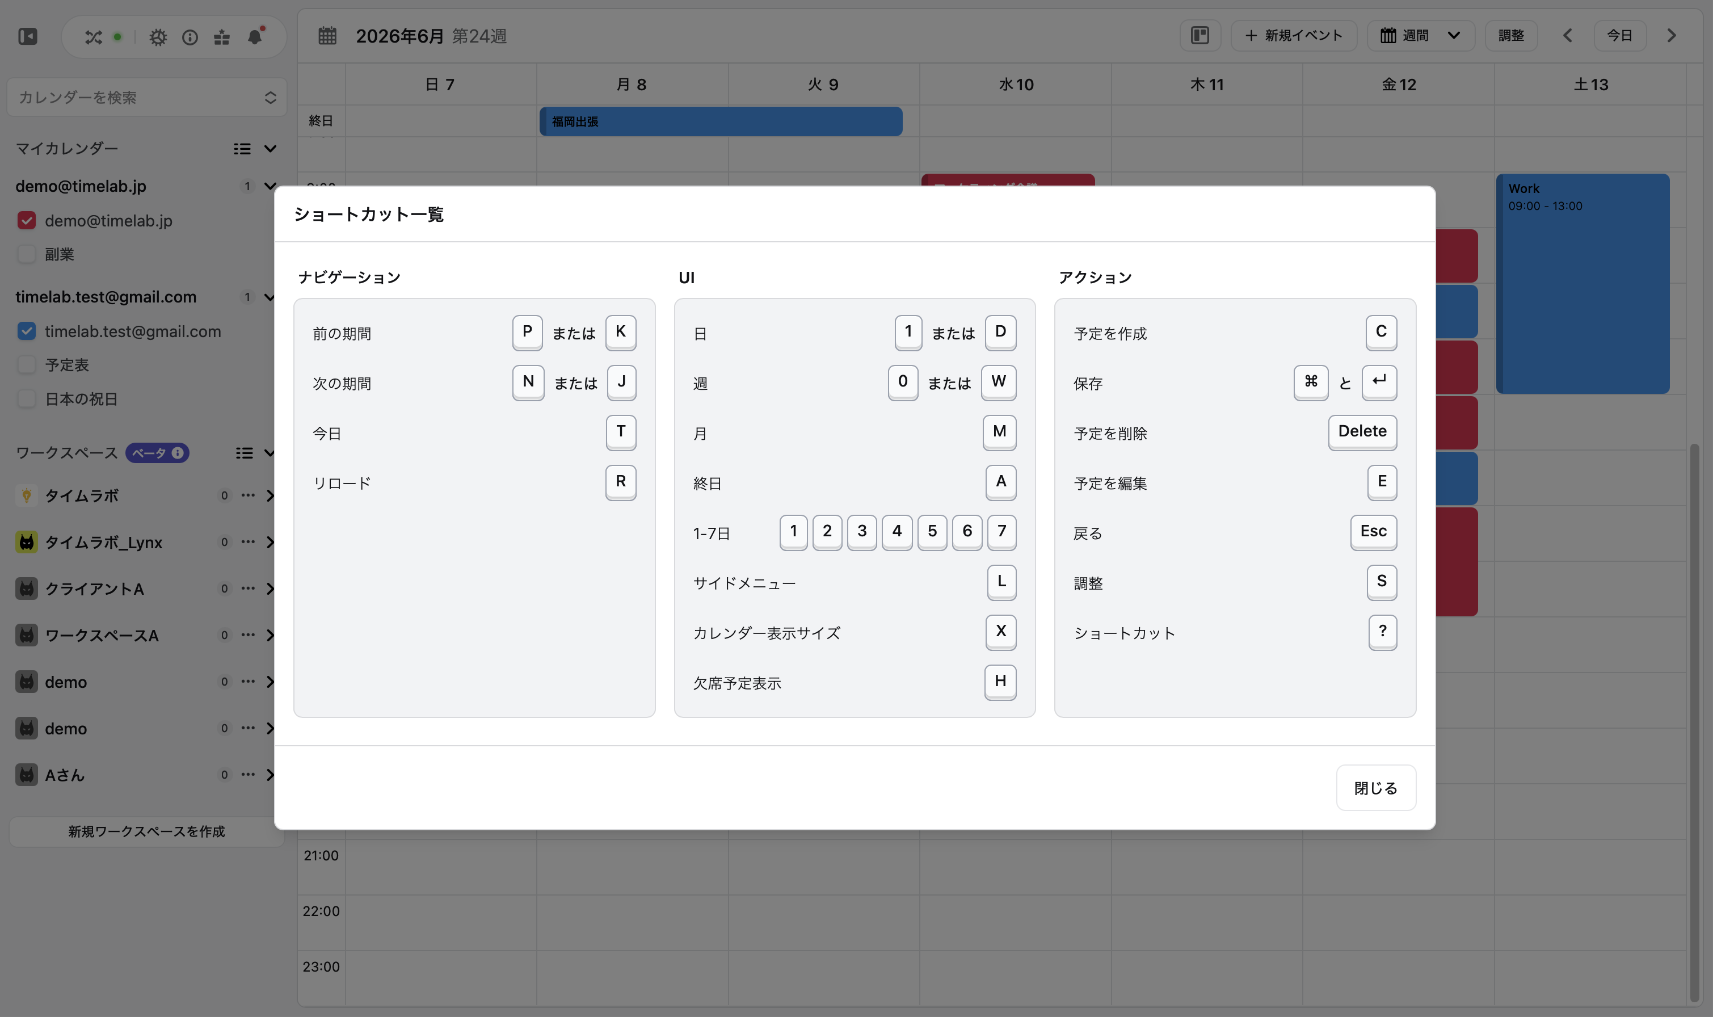The width and height of the screenshot is (1713, 1017).
Task: Expand the ワークスペースA workspace arrow
Action: point(270,635)
